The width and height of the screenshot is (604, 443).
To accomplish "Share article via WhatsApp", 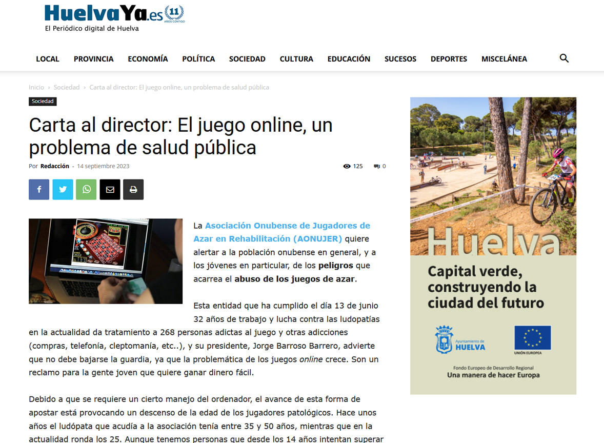I will tap(86, 190).
